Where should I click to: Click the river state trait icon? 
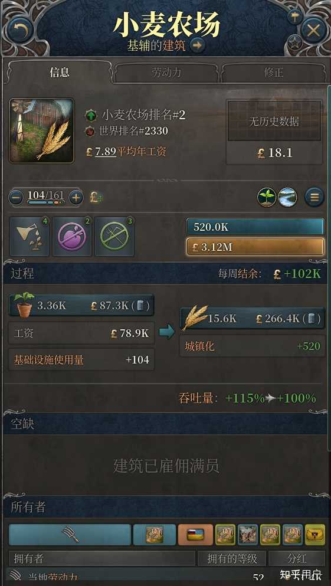[288, 197]
